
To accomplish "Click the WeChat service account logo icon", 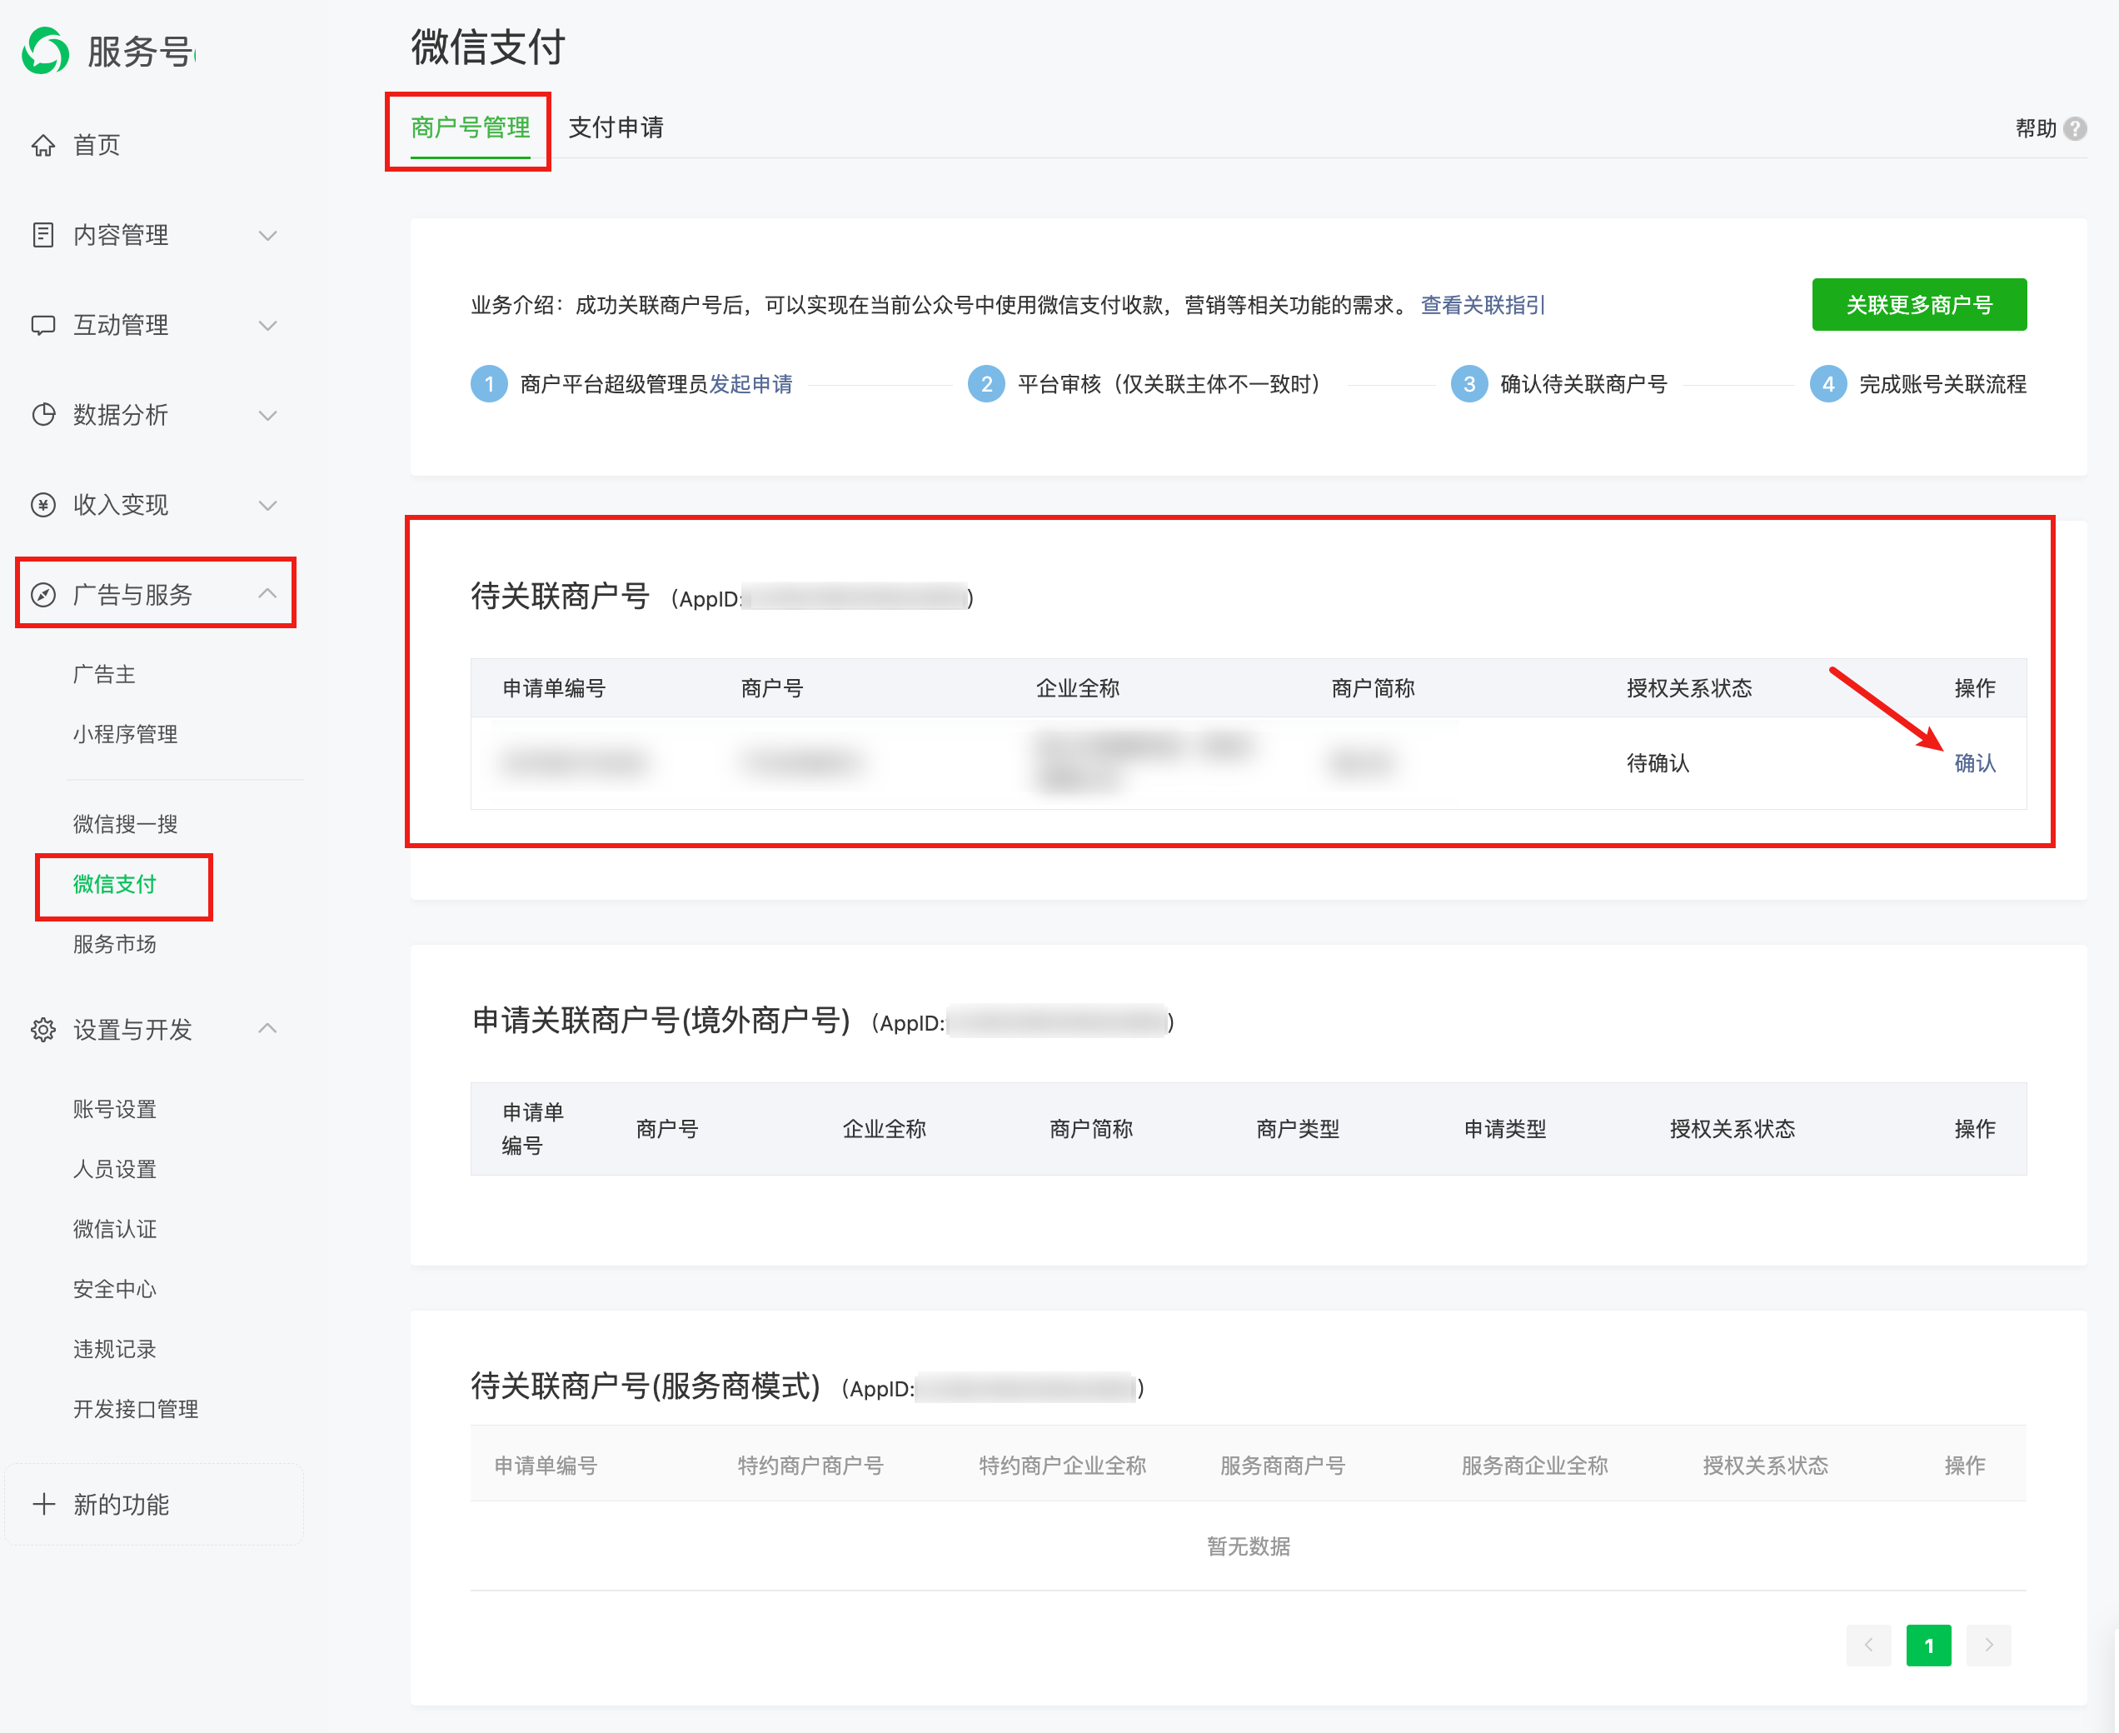I will tap(46, 51).
